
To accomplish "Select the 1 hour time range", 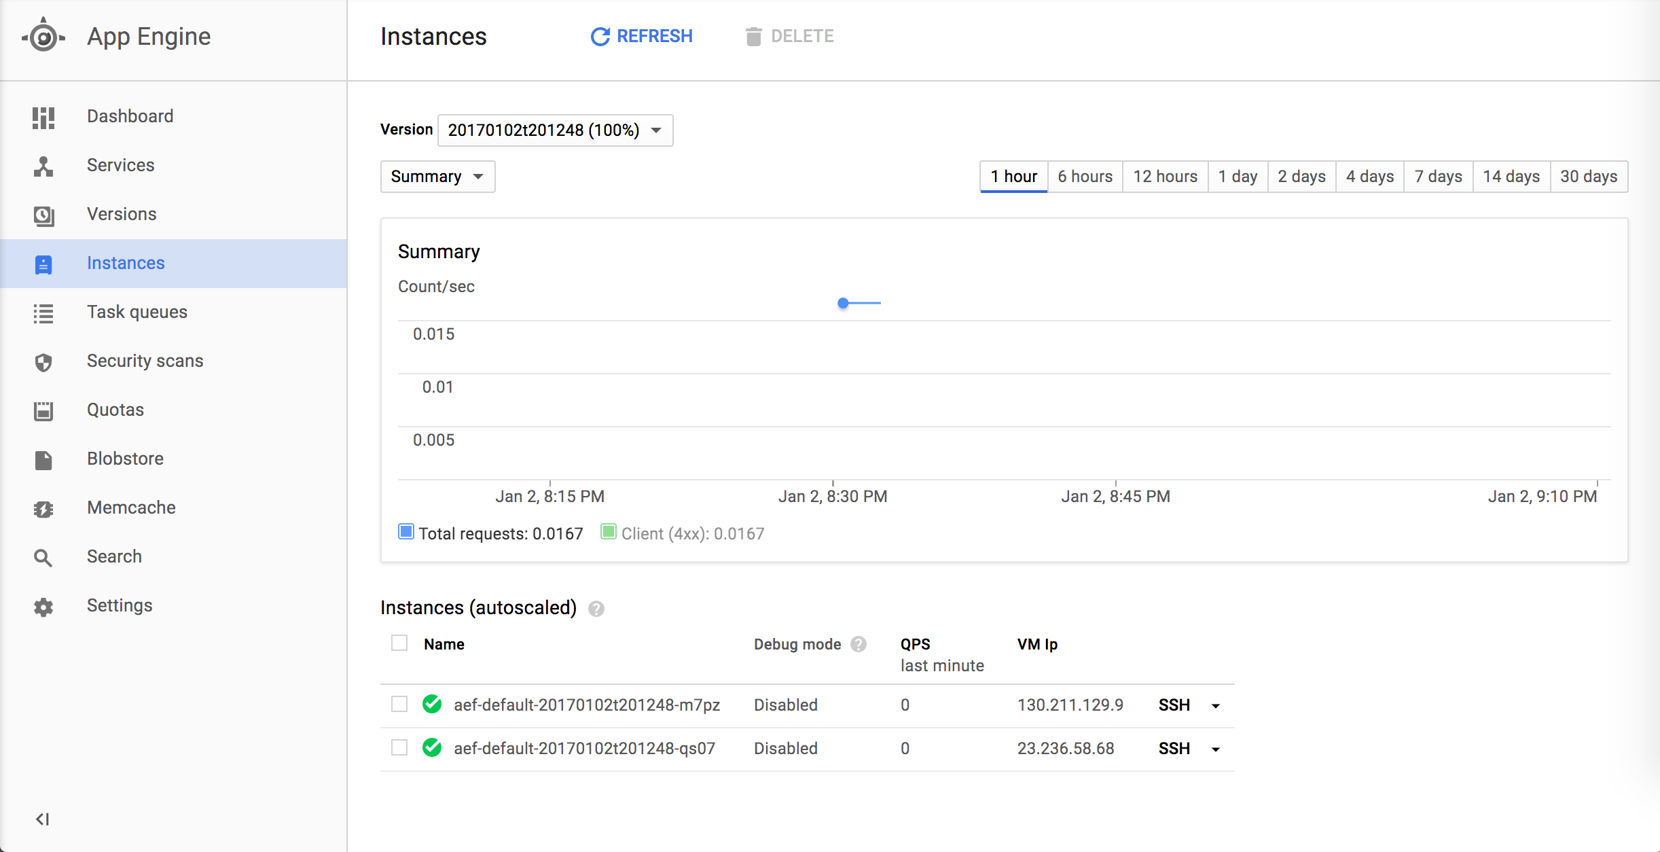I will point(1013,177).
